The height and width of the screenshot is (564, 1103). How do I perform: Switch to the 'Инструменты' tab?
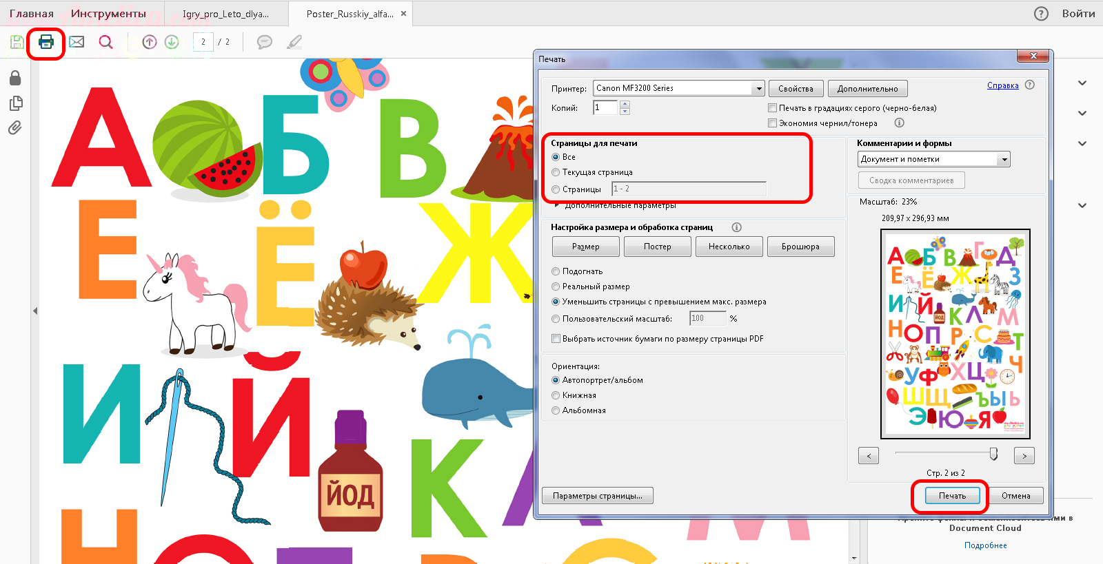click(x=108, y=14)
